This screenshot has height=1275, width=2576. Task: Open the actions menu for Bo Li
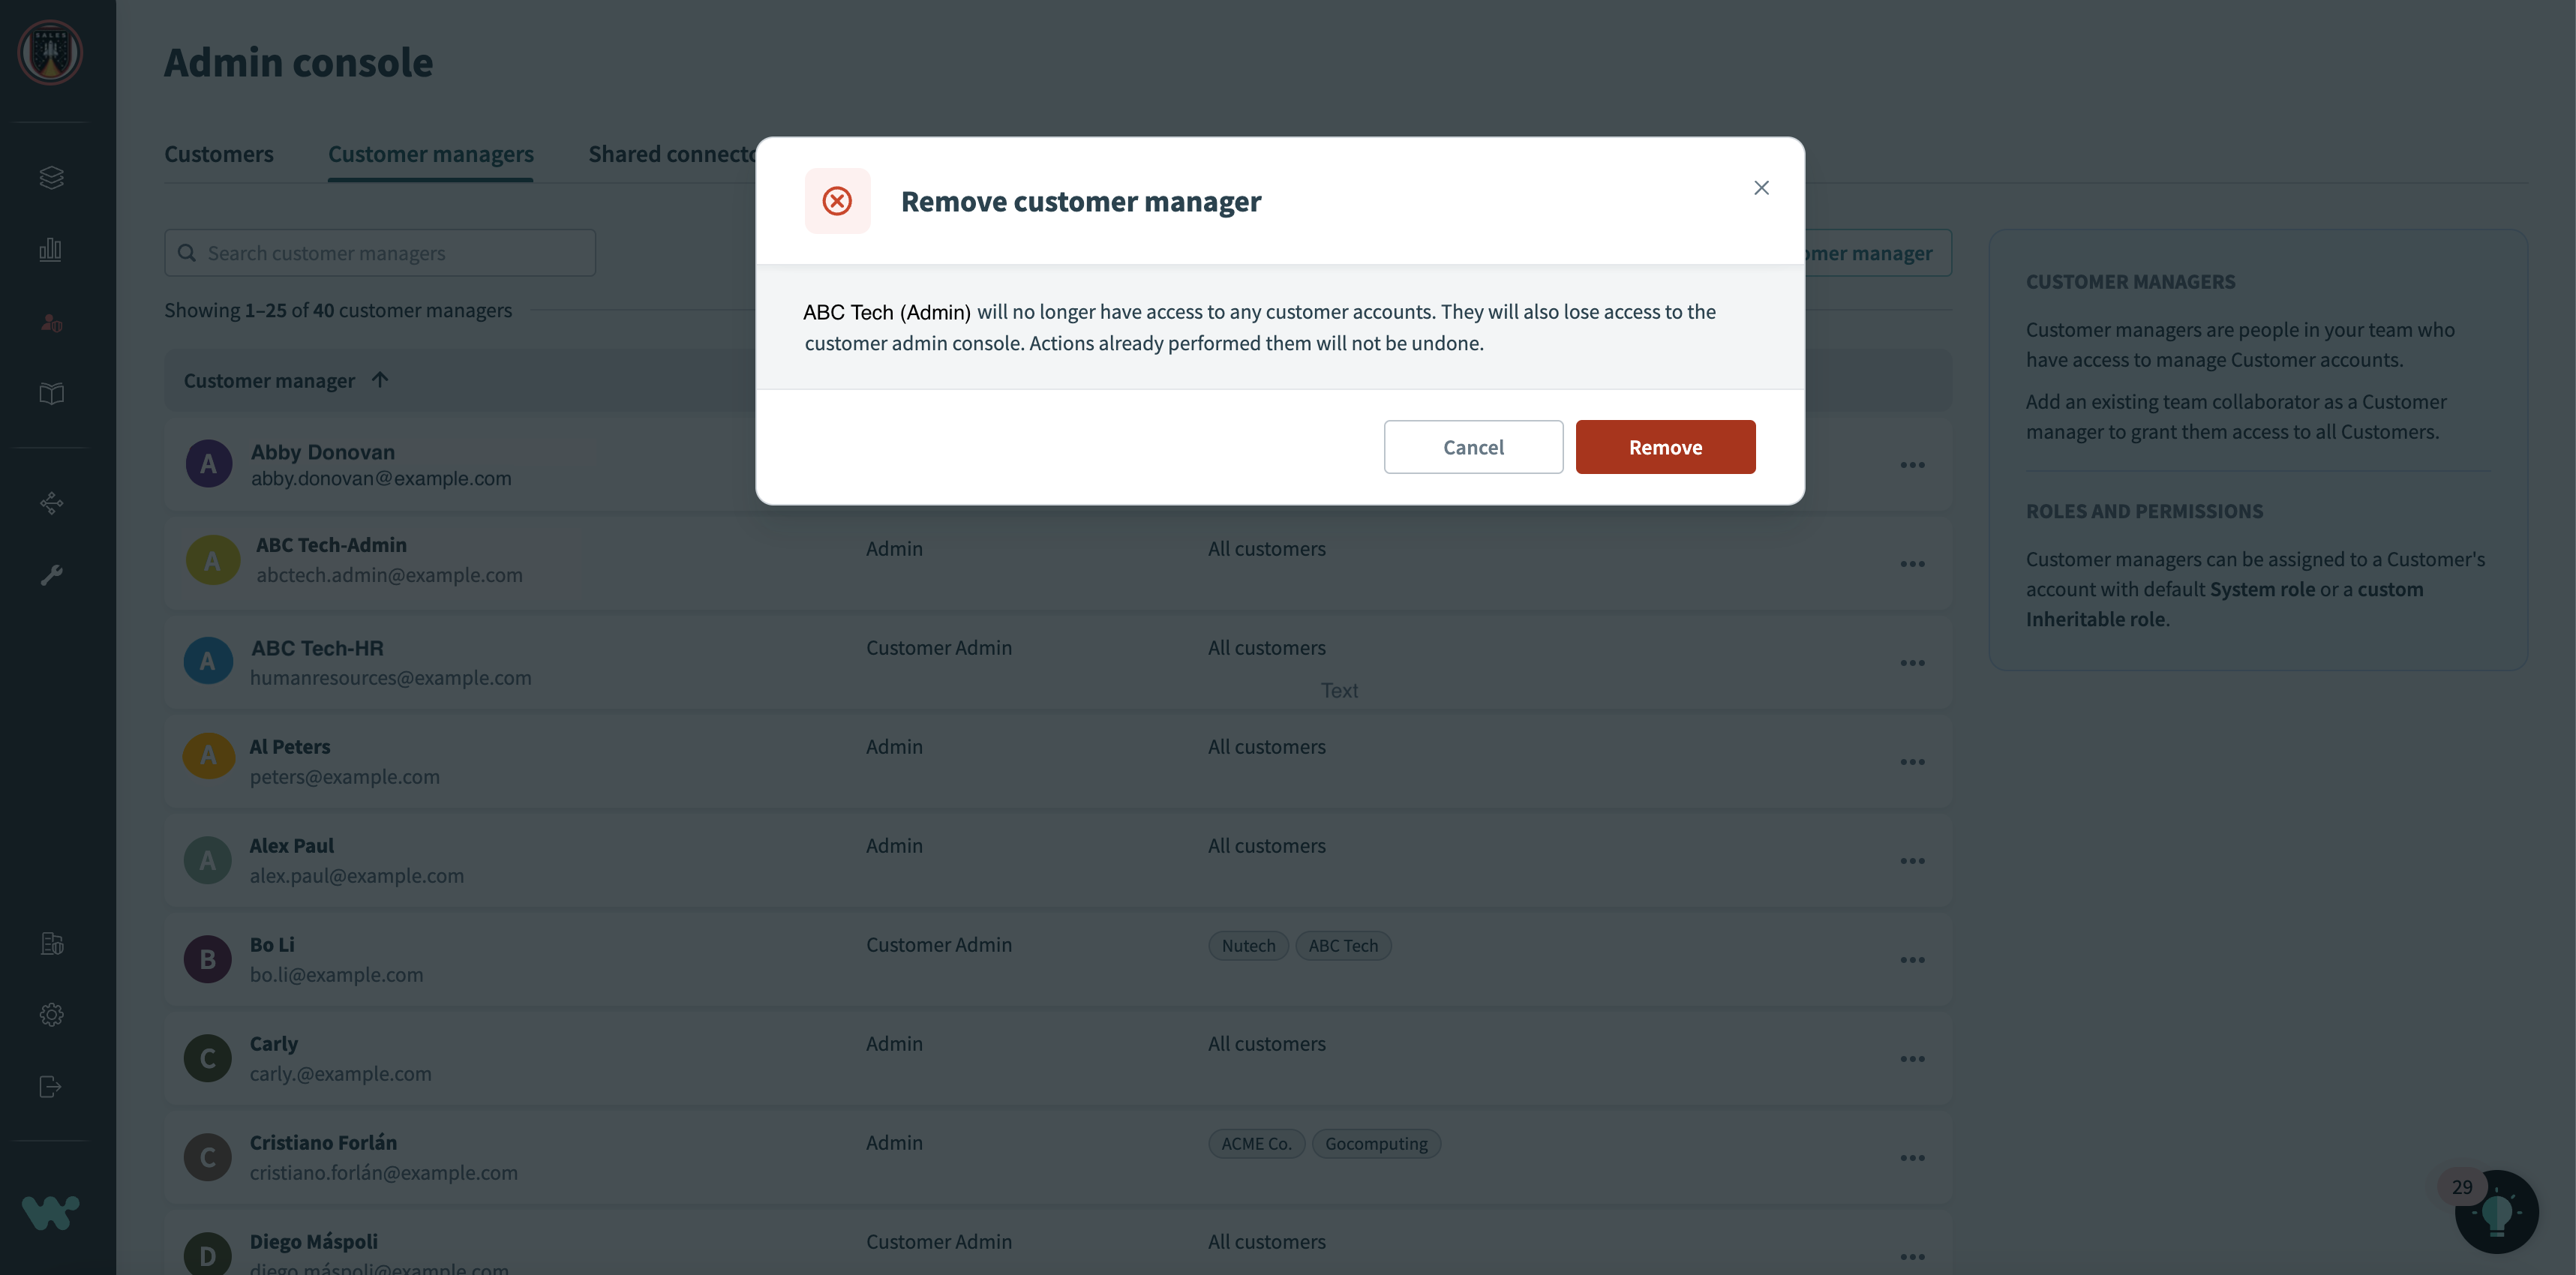(1913, 959)
